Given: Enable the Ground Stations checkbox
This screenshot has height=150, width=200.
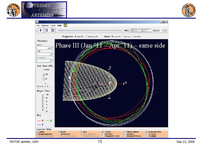Looking at the screenshot, I should click(x=125, y=136).
